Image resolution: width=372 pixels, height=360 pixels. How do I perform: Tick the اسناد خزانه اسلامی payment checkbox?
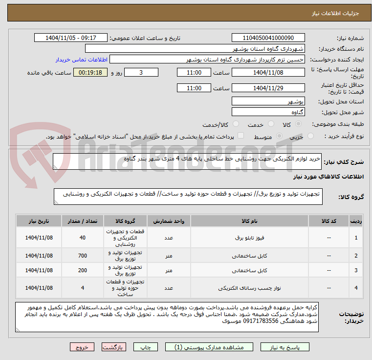pyautogui.click(x=241, y=136)
